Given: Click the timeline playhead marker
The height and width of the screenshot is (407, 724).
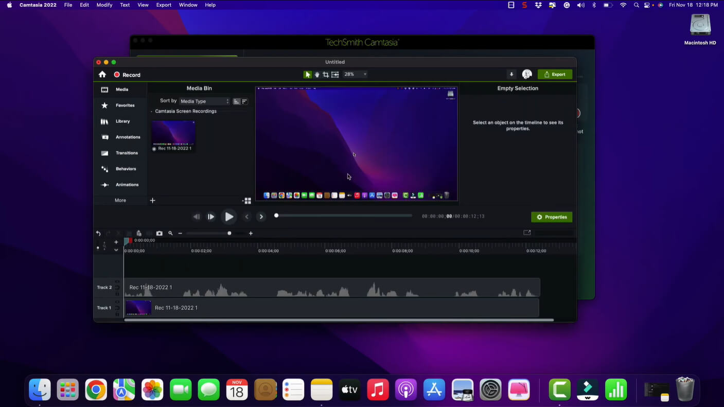Looking at the screenshot, I should (x=127, y=241).
